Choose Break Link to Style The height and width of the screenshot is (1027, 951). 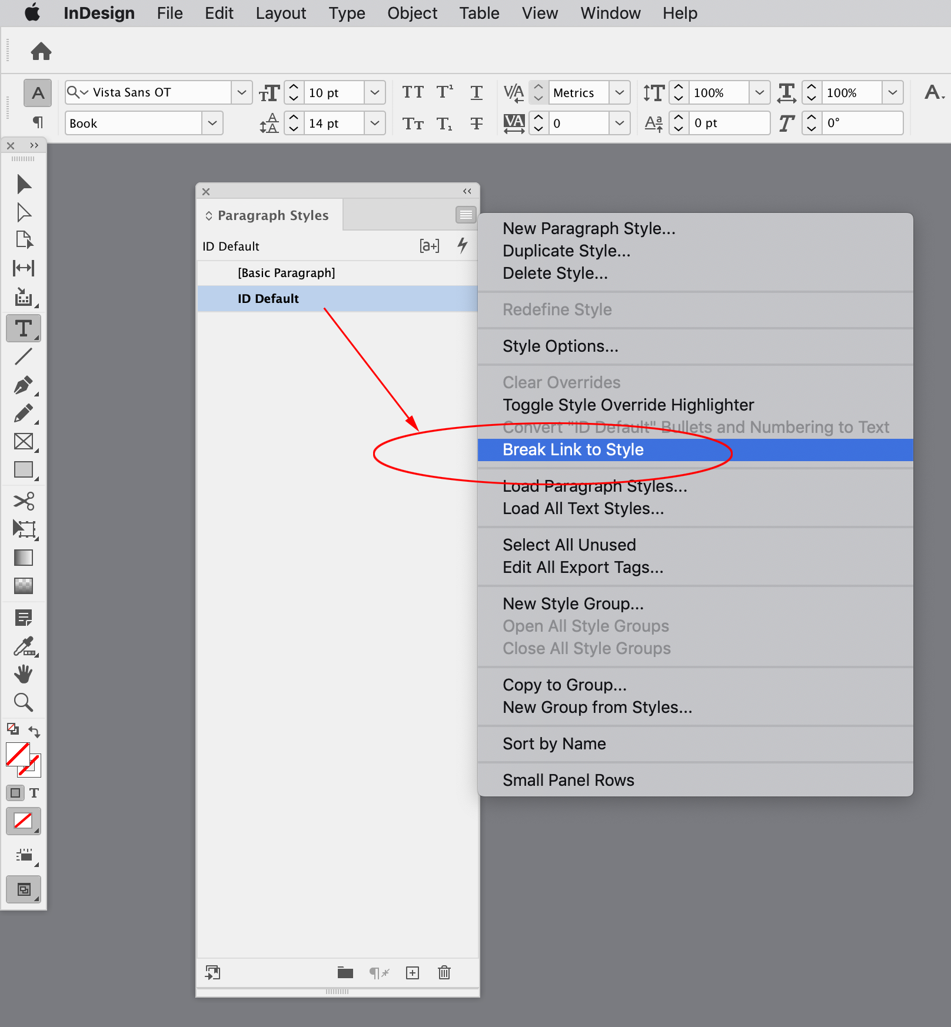click(573, 449)
